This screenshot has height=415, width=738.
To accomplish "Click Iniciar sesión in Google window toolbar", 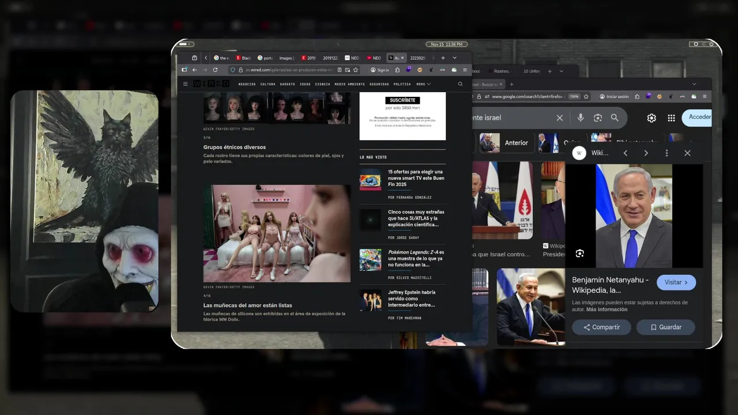I will (x=614, y=96).
